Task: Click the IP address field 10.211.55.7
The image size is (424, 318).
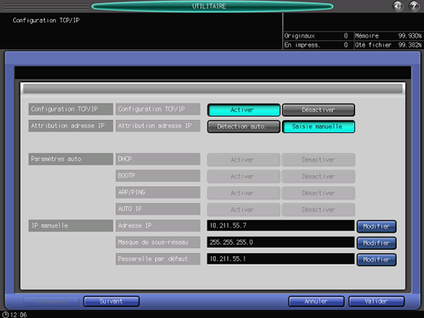Action: coord(280,226)
